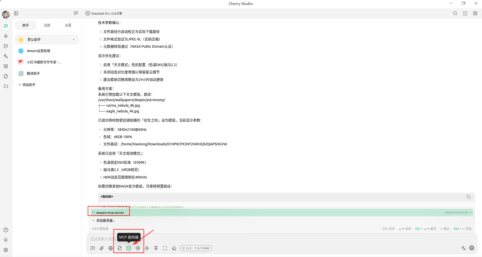This screenshot has width=482, height=257.
Task: Open search in the top bar
Action: pyautogui.click(x=455, y=13)
